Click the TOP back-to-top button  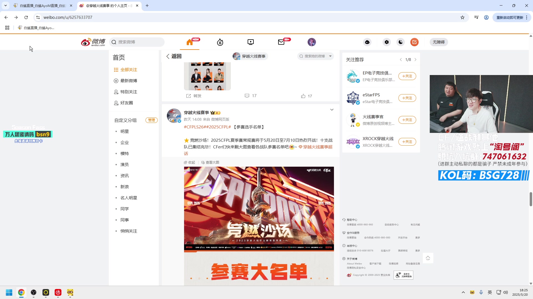pyautogui.click(x=428, y=258)
